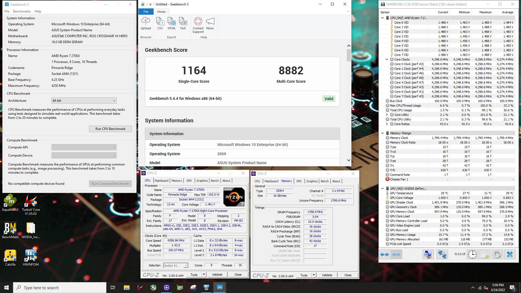
Task: Collapse the Core Clocks tree node
Action: [x=387, y=59]
